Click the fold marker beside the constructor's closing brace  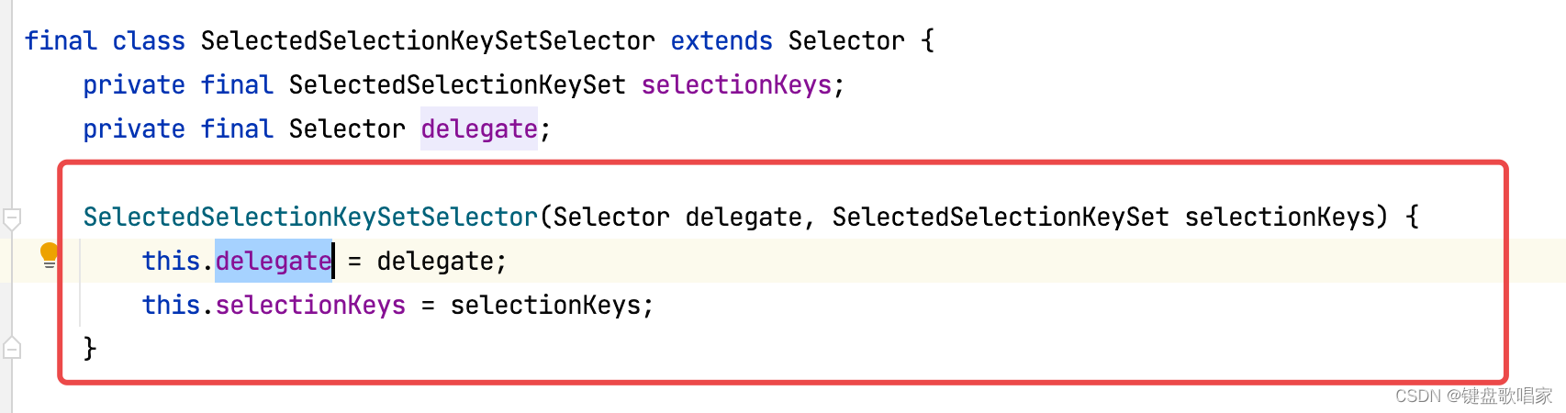(x=12, y=348)
